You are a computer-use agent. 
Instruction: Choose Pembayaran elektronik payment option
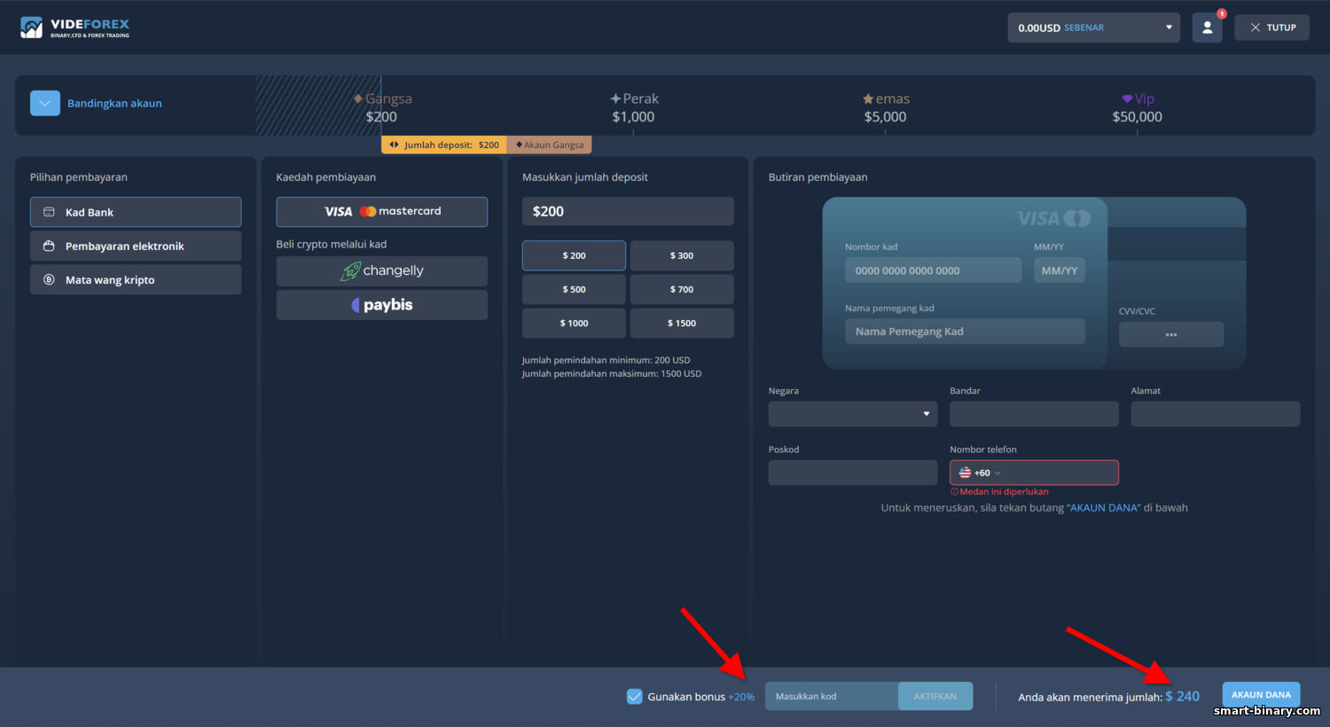136,246
